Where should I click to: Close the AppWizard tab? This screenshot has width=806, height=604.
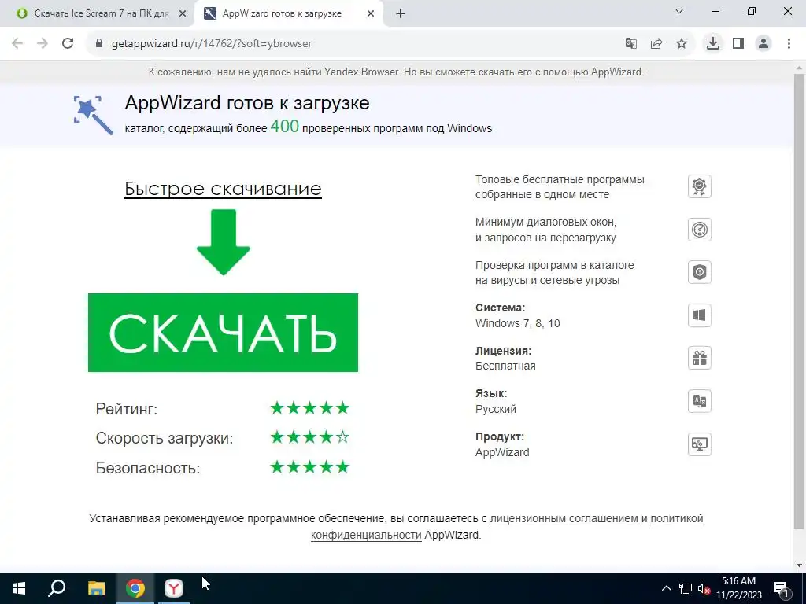370,14
